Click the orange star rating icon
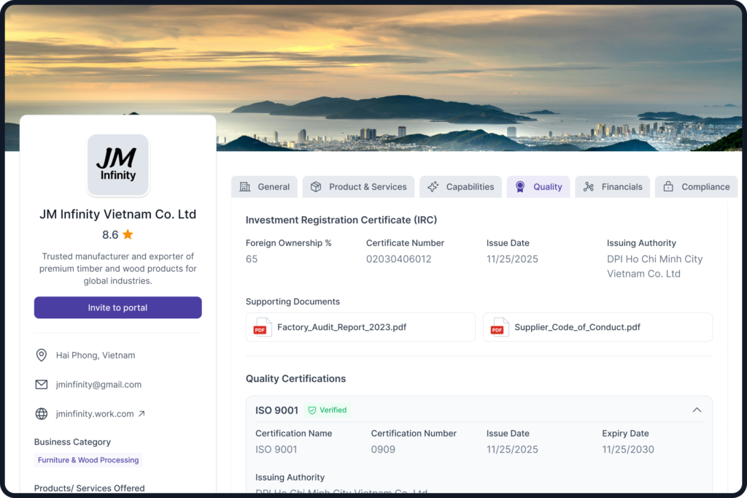The height and width of the screenshot is (498, 747). 128,234
